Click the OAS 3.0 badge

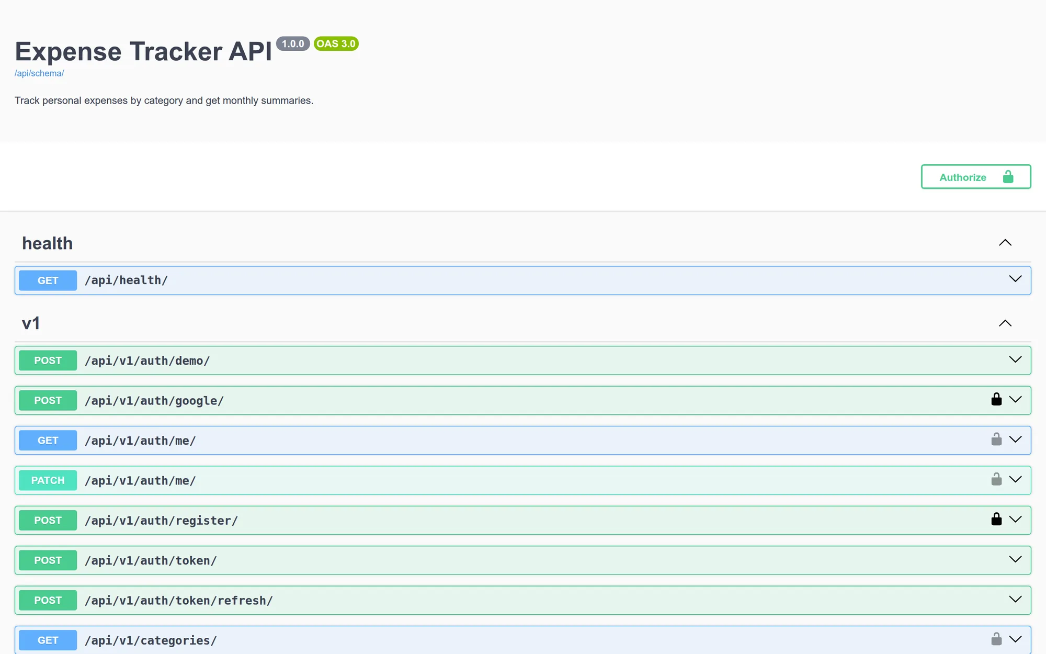point(336,44)
